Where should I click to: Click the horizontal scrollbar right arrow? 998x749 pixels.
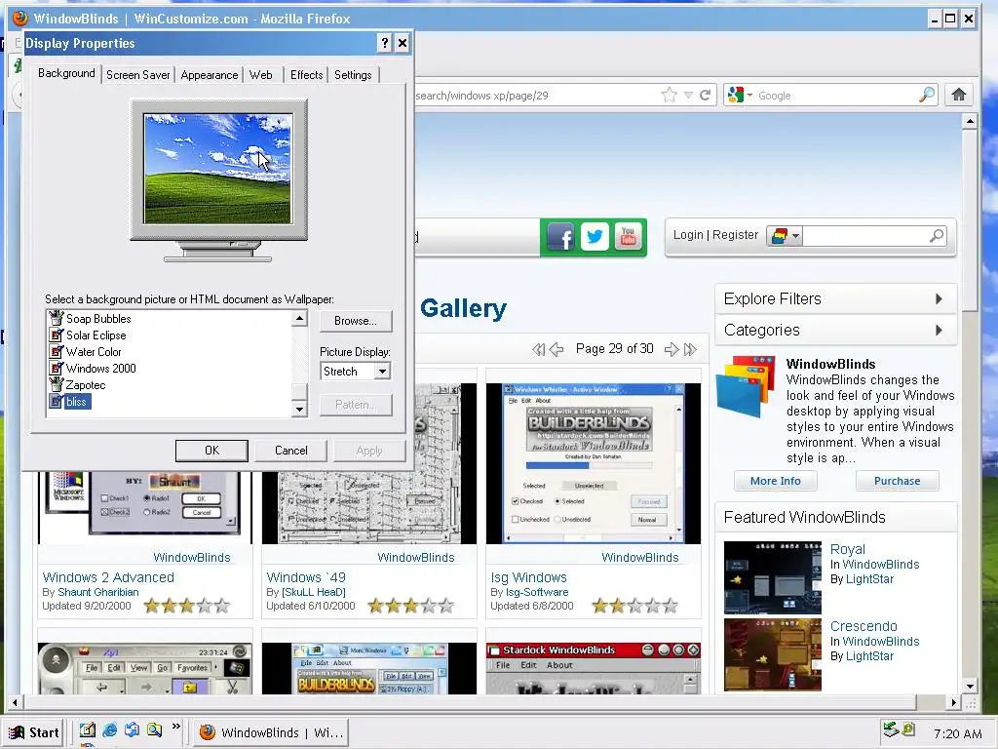pyautogui.click(x=953, y=702)
